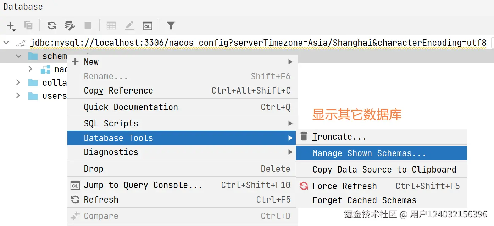
Task: Click the edit source pencil icon
Action: [129, 26]
